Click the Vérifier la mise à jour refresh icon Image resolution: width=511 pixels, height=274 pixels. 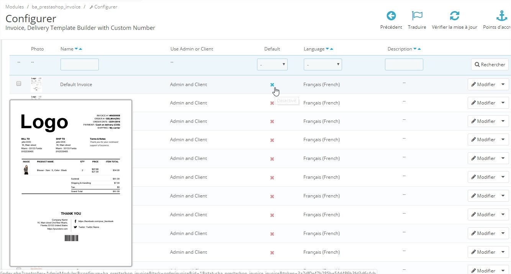pyautogui.click(x=454, y=16)
